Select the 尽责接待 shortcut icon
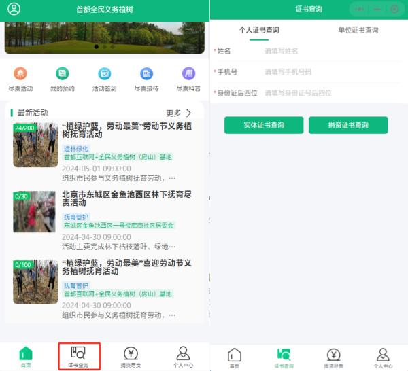This screenshot has width=408, height=371. [x=146, y=74]
